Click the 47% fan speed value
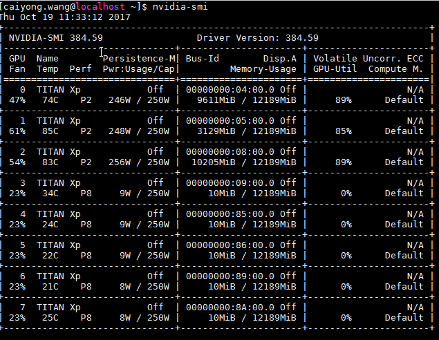Screen dimensions: 439x340 [x=17, y=100]
